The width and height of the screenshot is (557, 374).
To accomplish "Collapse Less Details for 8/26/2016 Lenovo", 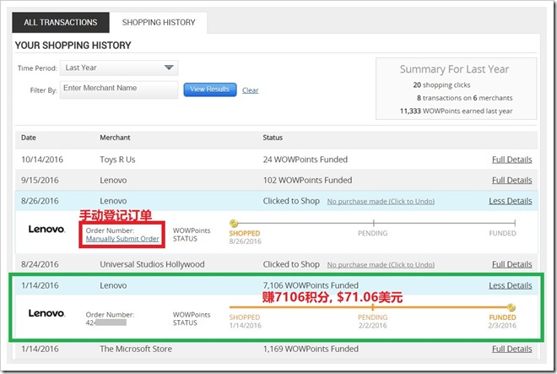I will pos(510,201).
